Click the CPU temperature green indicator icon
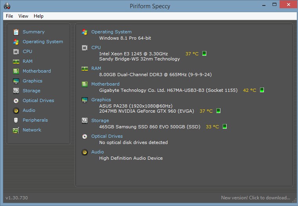298x206 pixels. pos(204,53)
